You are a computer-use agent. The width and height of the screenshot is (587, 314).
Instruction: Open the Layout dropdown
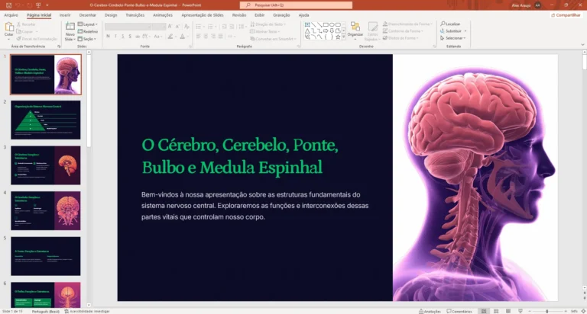tap(88, 24)
